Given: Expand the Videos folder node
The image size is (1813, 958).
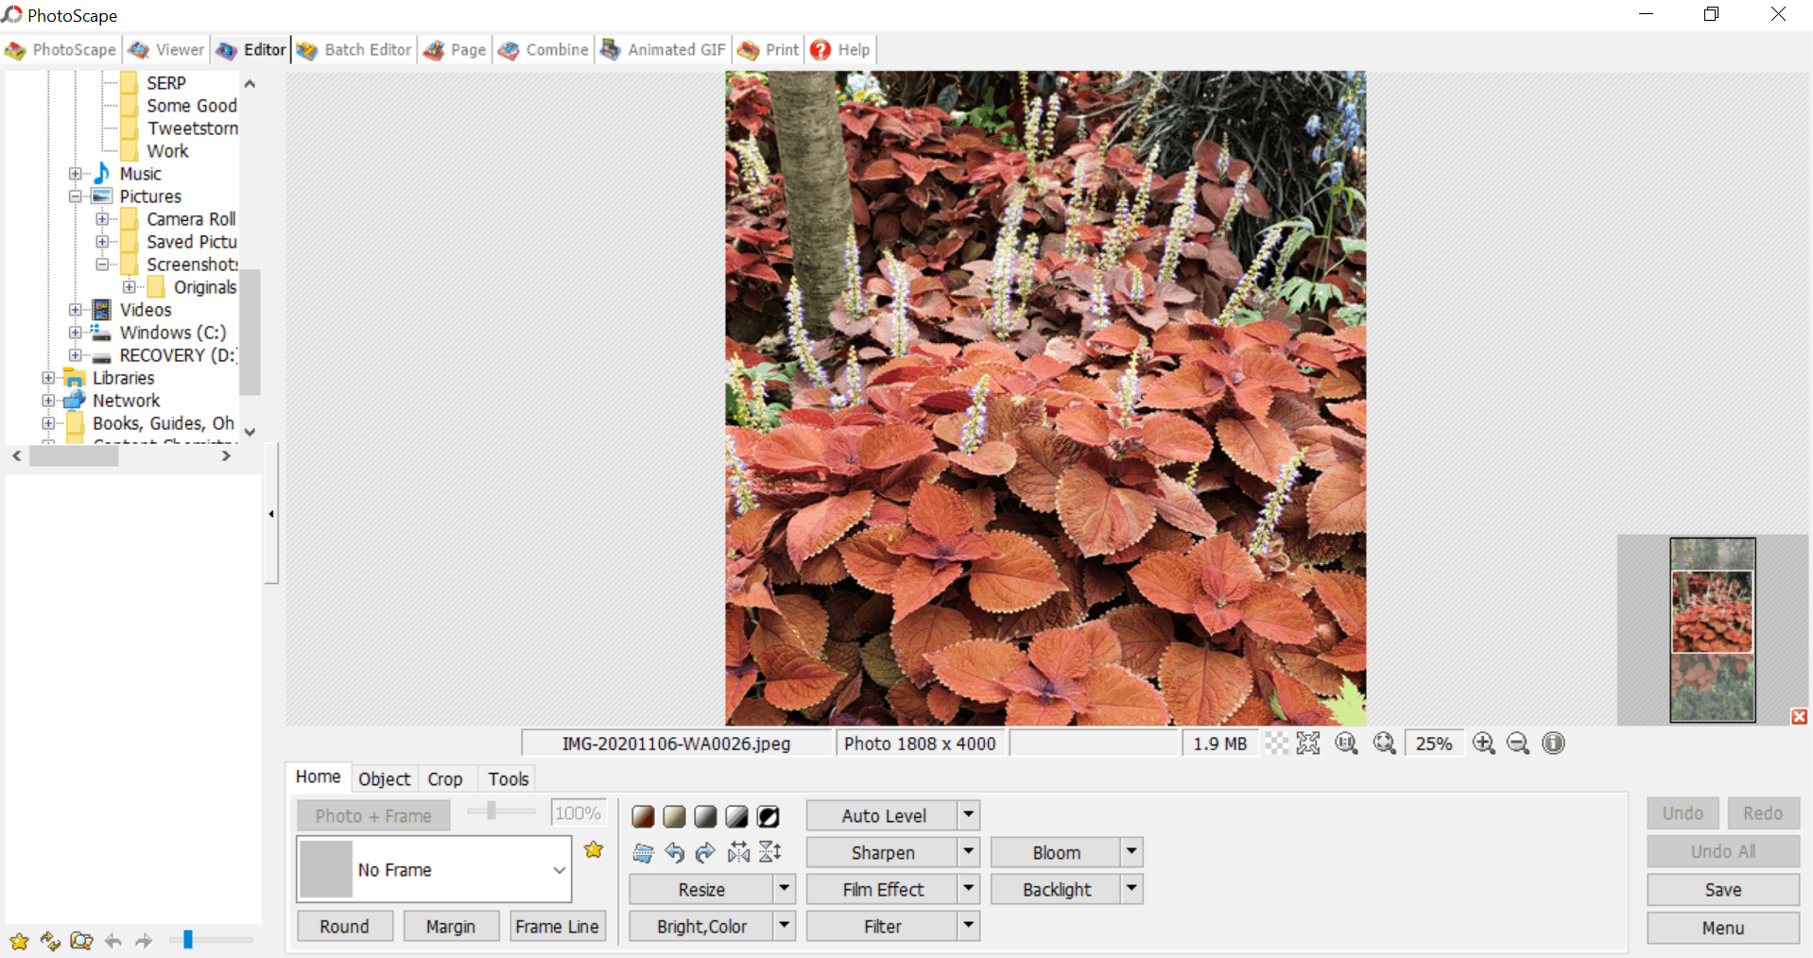Looking at the screenshot, I should click(x=75, y=310).
